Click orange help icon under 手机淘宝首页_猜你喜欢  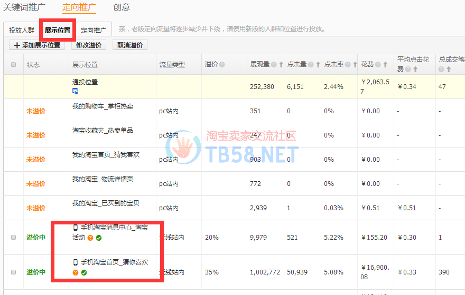[76, 272]
